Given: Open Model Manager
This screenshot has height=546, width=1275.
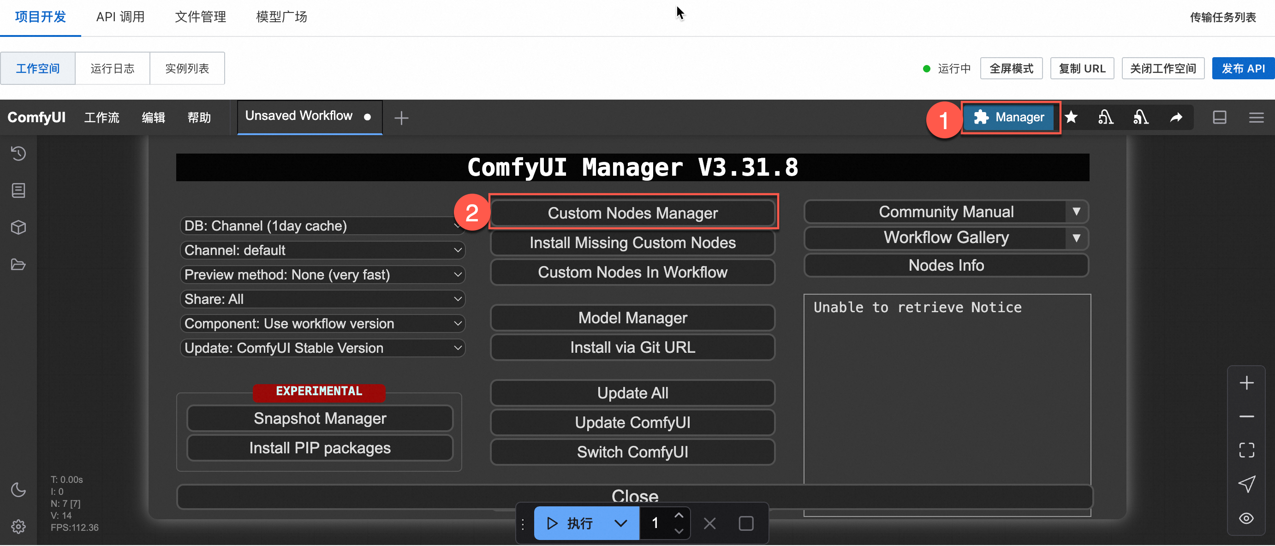Looking at the screenshot, I should [632, 318].
